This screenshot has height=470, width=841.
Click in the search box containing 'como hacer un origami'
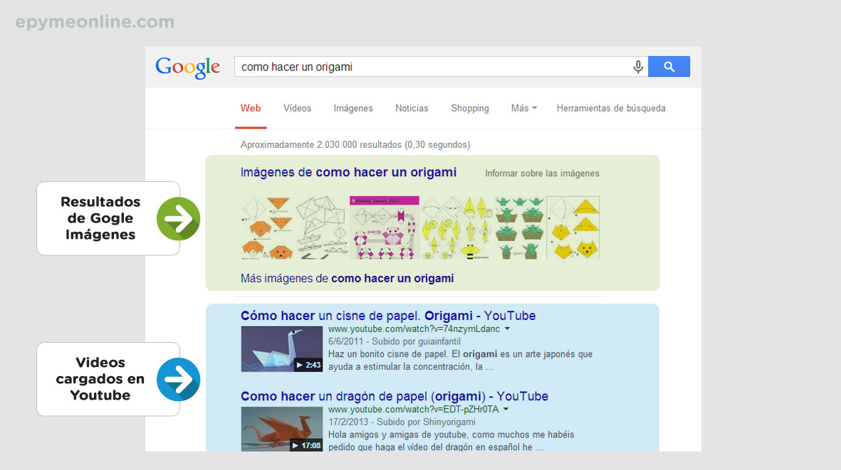[x=427, y=67]
